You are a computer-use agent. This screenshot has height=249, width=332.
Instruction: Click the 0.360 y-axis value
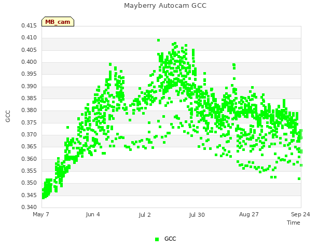click(29, 159)
